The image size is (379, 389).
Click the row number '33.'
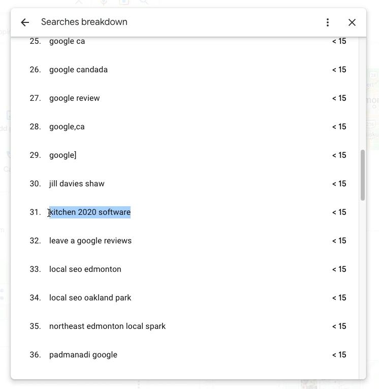point(35,269)
